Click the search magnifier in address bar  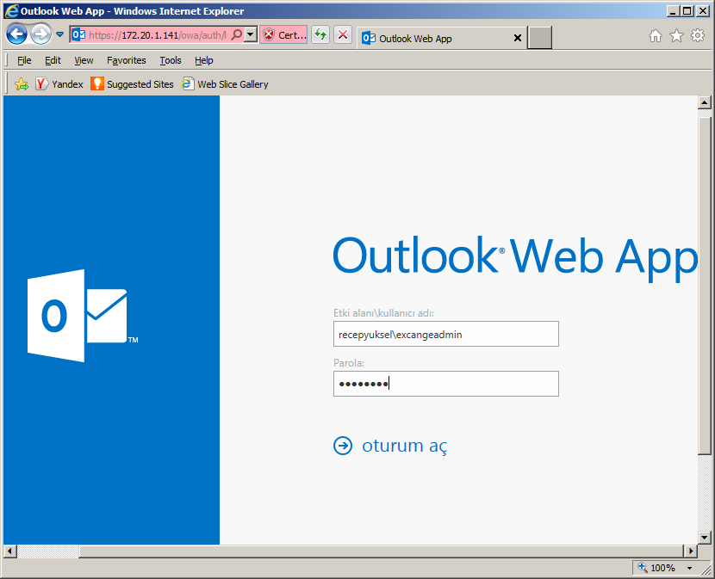coord(237,34)
